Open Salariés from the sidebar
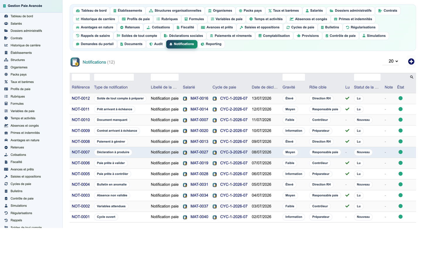The image size is (424, 265). pyautogui.click(x=16, y=23)
